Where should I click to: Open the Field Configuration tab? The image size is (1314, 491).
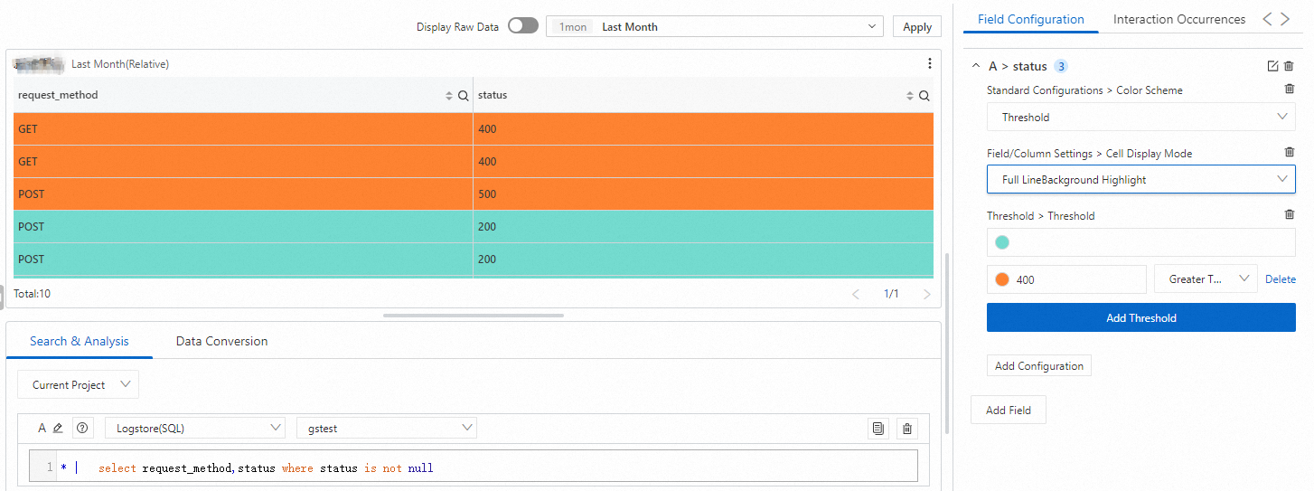pos(1030,19)
